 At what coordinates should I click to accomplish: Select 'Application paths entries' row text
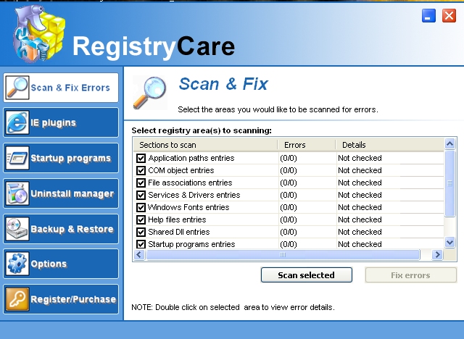[191, 158]
